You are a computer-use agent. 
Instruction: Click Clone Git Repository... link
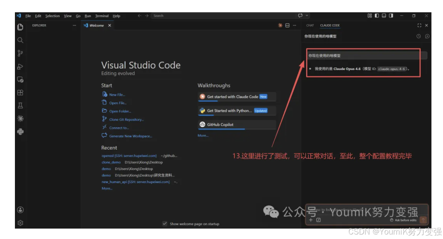[x=126, y=119]
